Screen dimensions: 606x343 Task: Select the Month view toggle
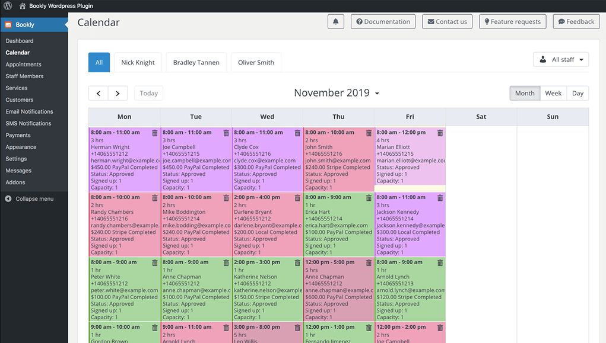525,94
